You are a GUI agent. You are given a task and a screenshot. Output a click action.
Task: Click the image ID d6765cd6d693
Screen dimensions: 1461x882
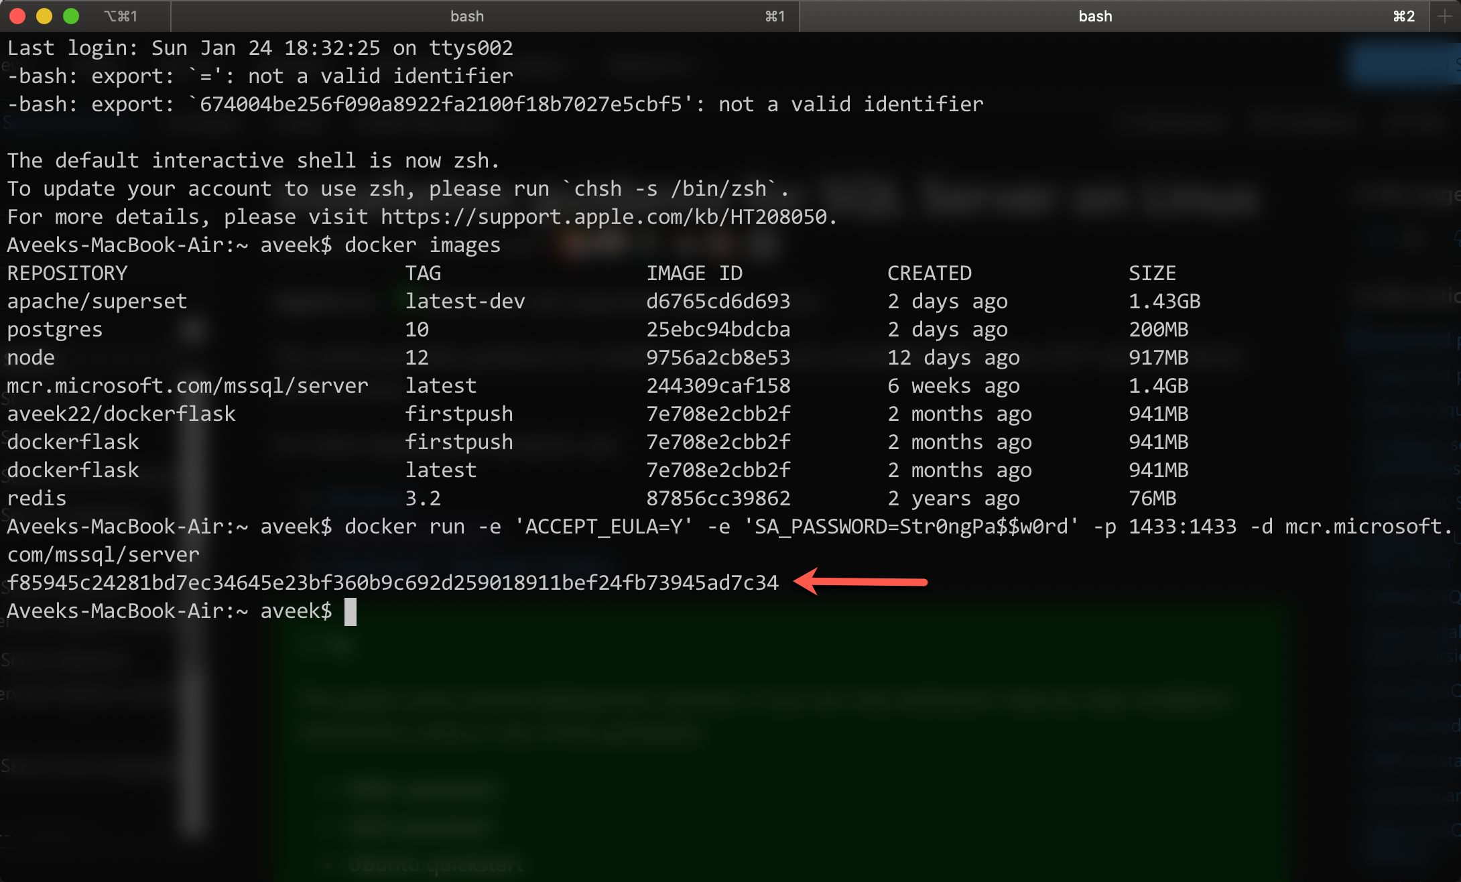tap(718, 302)
